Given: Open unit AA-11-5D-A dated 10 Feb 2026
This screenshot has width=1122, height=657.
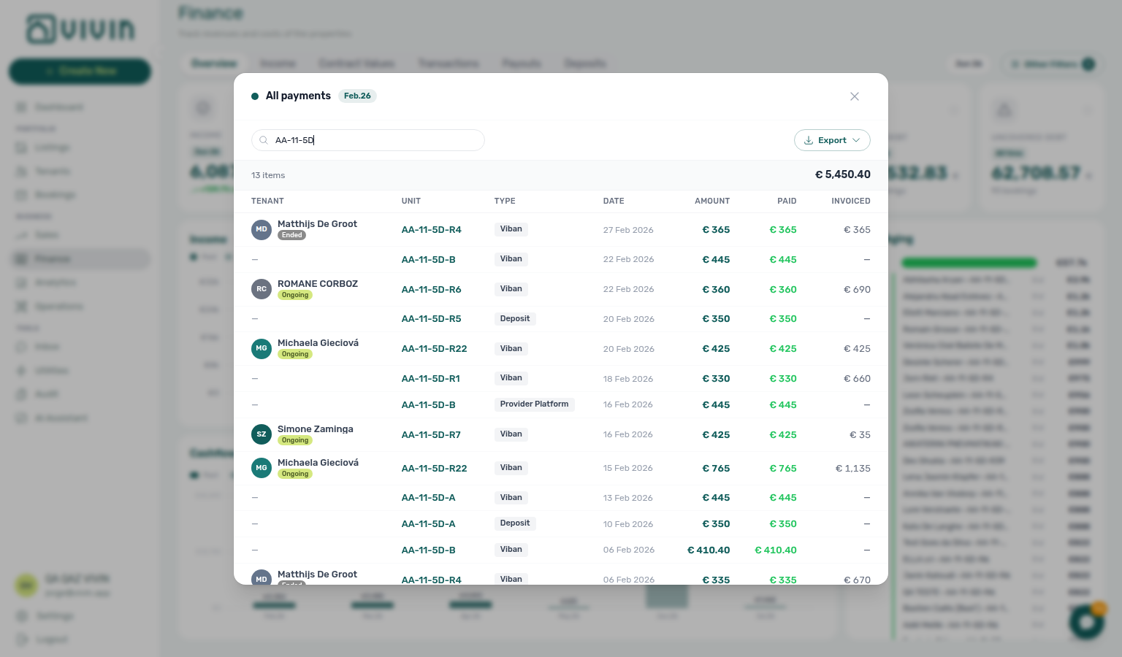Looking at the screenshot, I should coord(428,524).
